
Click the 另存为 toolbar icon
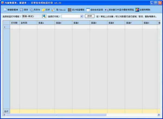click(x=32, y=10)
